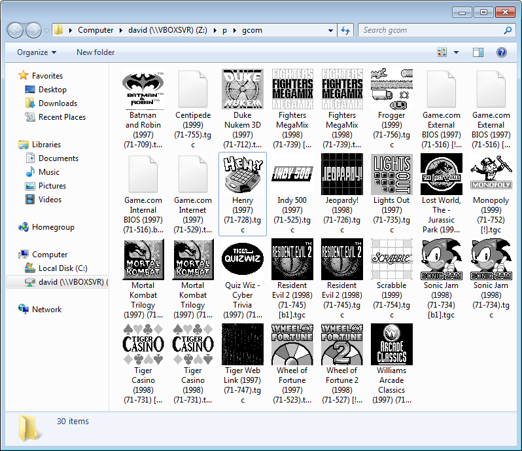Select Lights Out (1997) thumbnail

coord(391,174)
